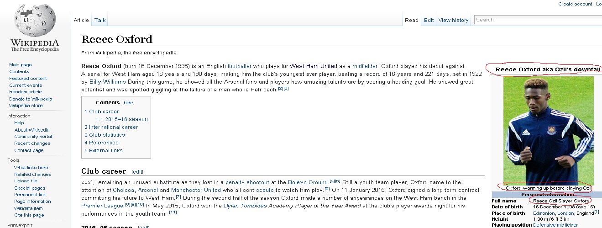Open Reece Oxford's infobox photo
The image size is (602, 228).
click(549, 130)
